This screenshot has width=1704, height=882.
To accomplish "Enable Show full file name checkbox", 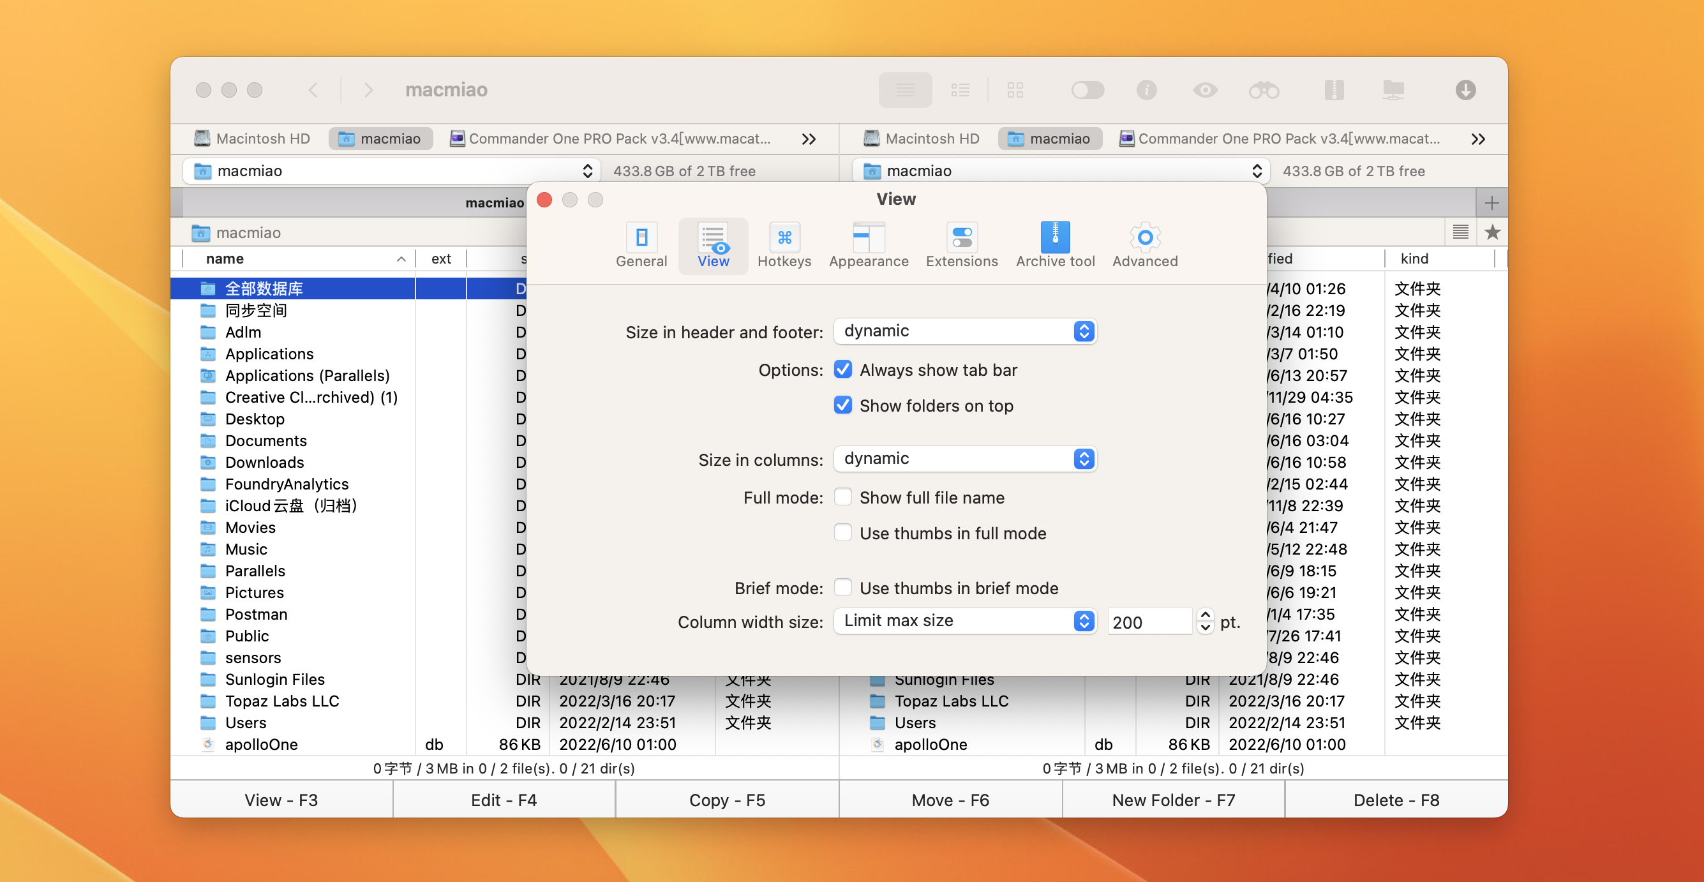I will tap(842, 498).
